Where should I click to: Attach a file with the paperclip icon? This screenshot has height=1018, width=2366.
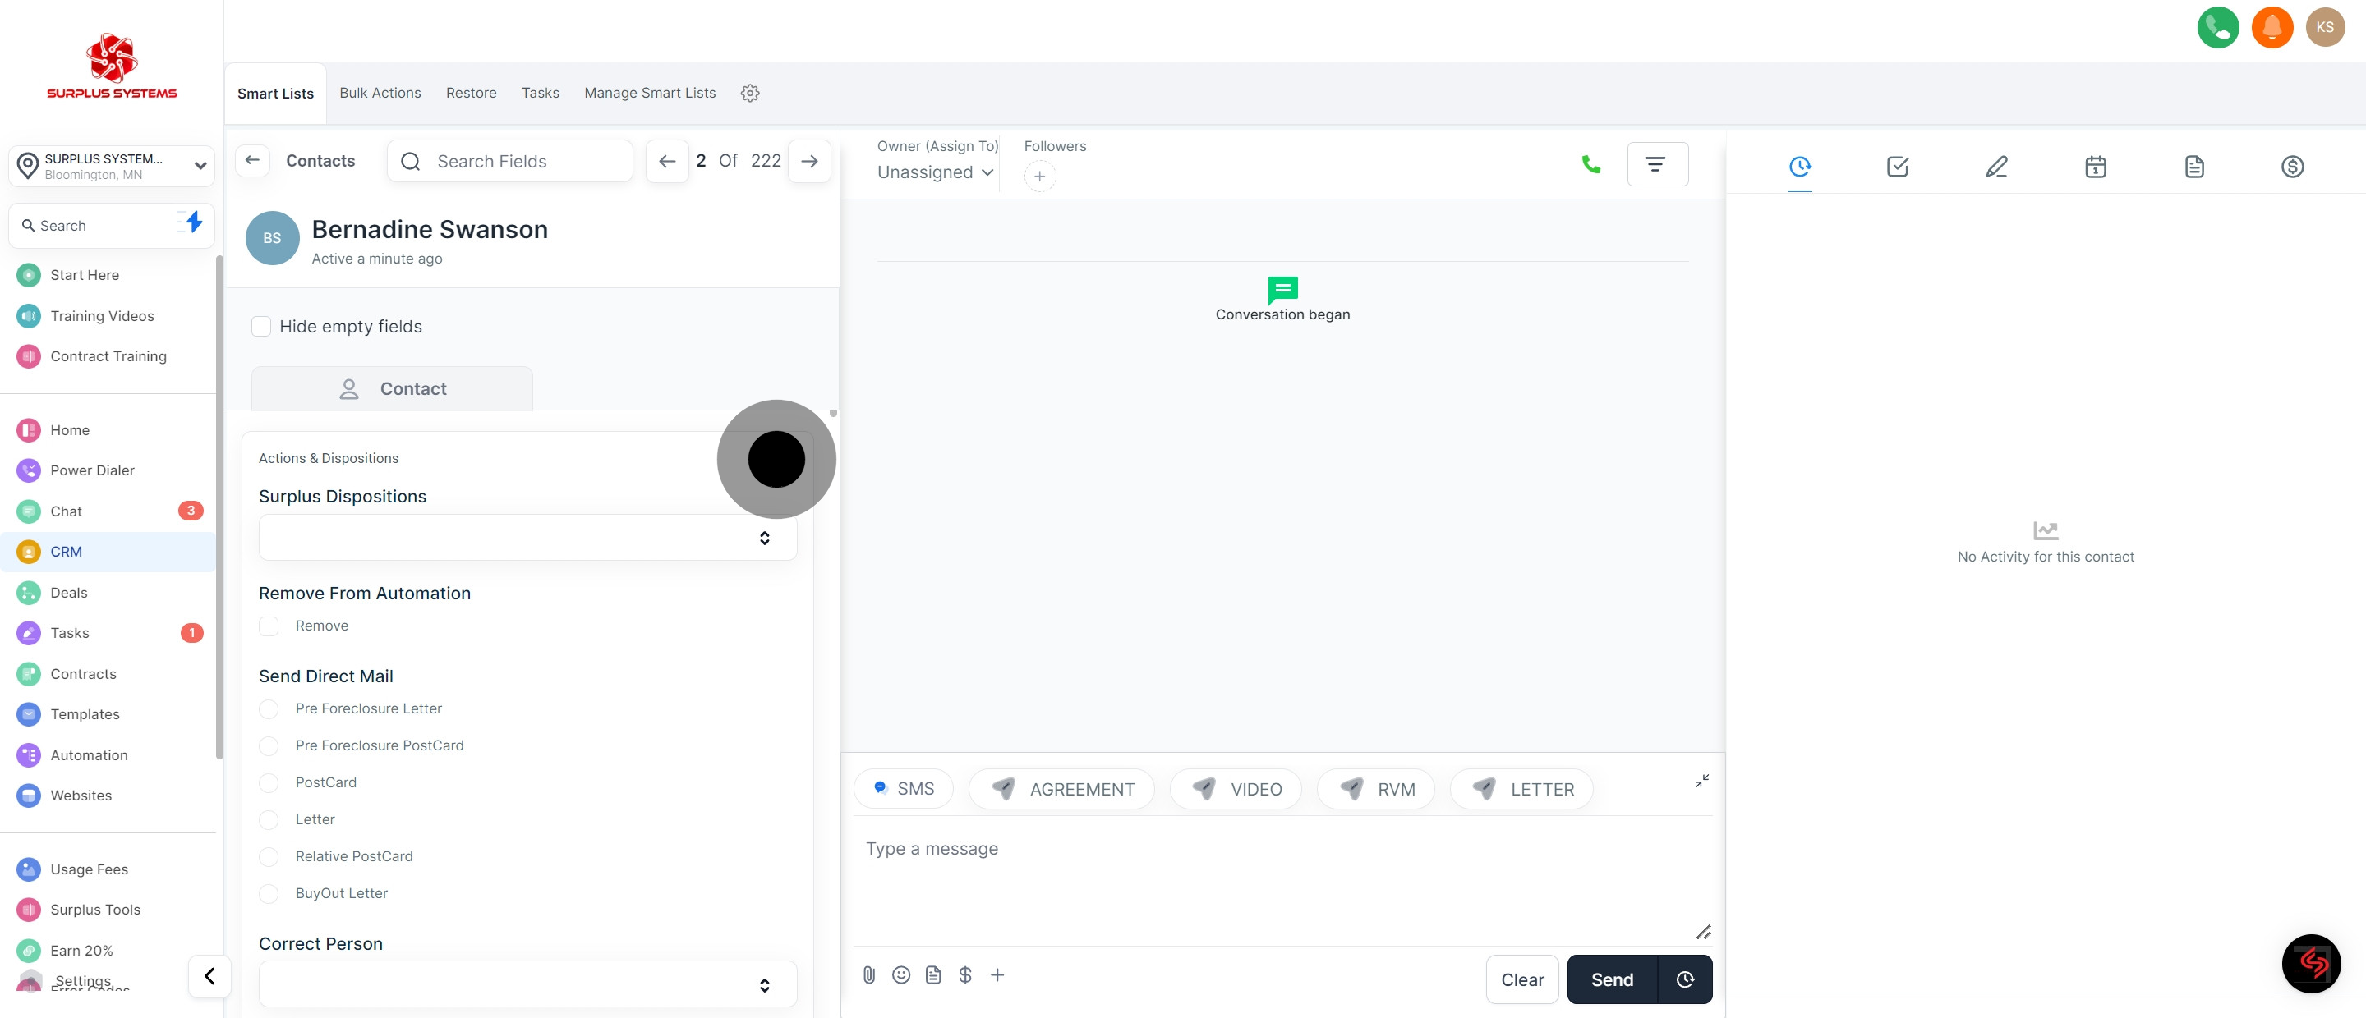tap(869, 974)
